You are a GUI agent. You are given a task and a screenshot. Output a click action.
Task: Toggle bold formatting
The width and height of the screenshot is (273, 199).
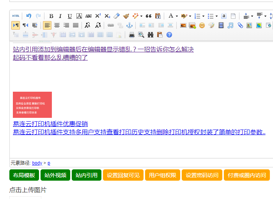[x=51, y=16]
